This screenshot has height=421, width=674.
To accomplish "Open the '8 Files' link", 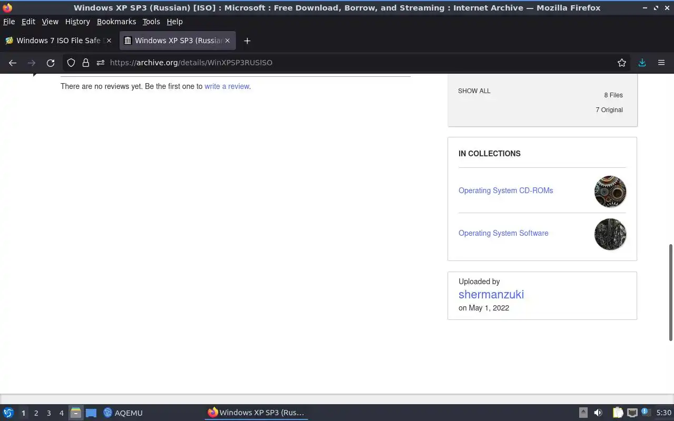I will coord(613,95).
